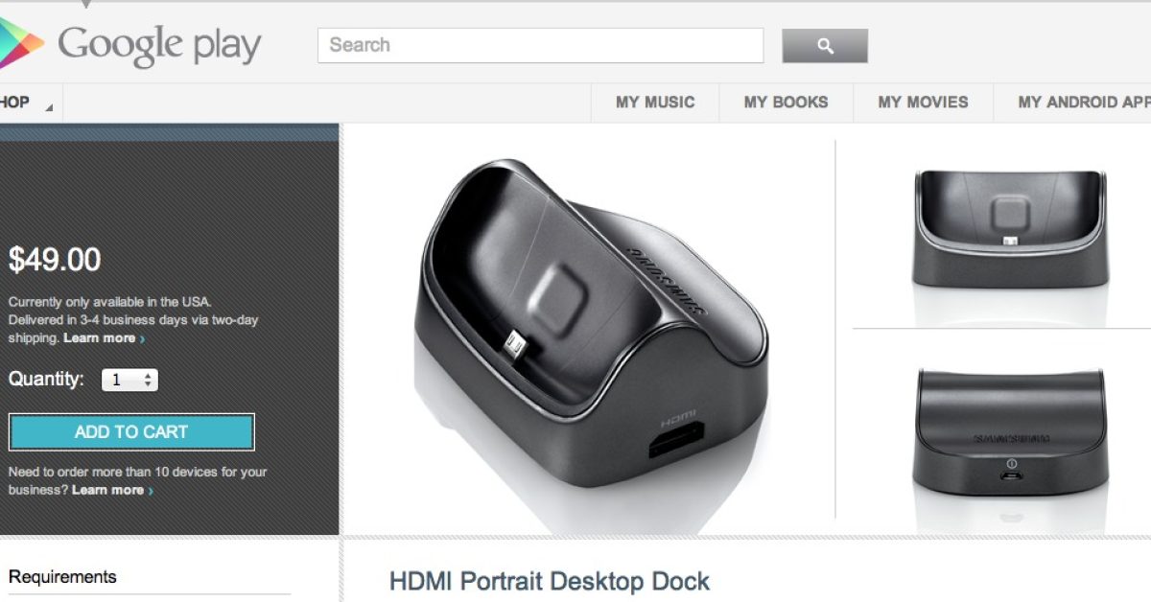Open the My Android Apps tab
Viewport: 1151px width, 602px height.
[x=1084, y=102]
